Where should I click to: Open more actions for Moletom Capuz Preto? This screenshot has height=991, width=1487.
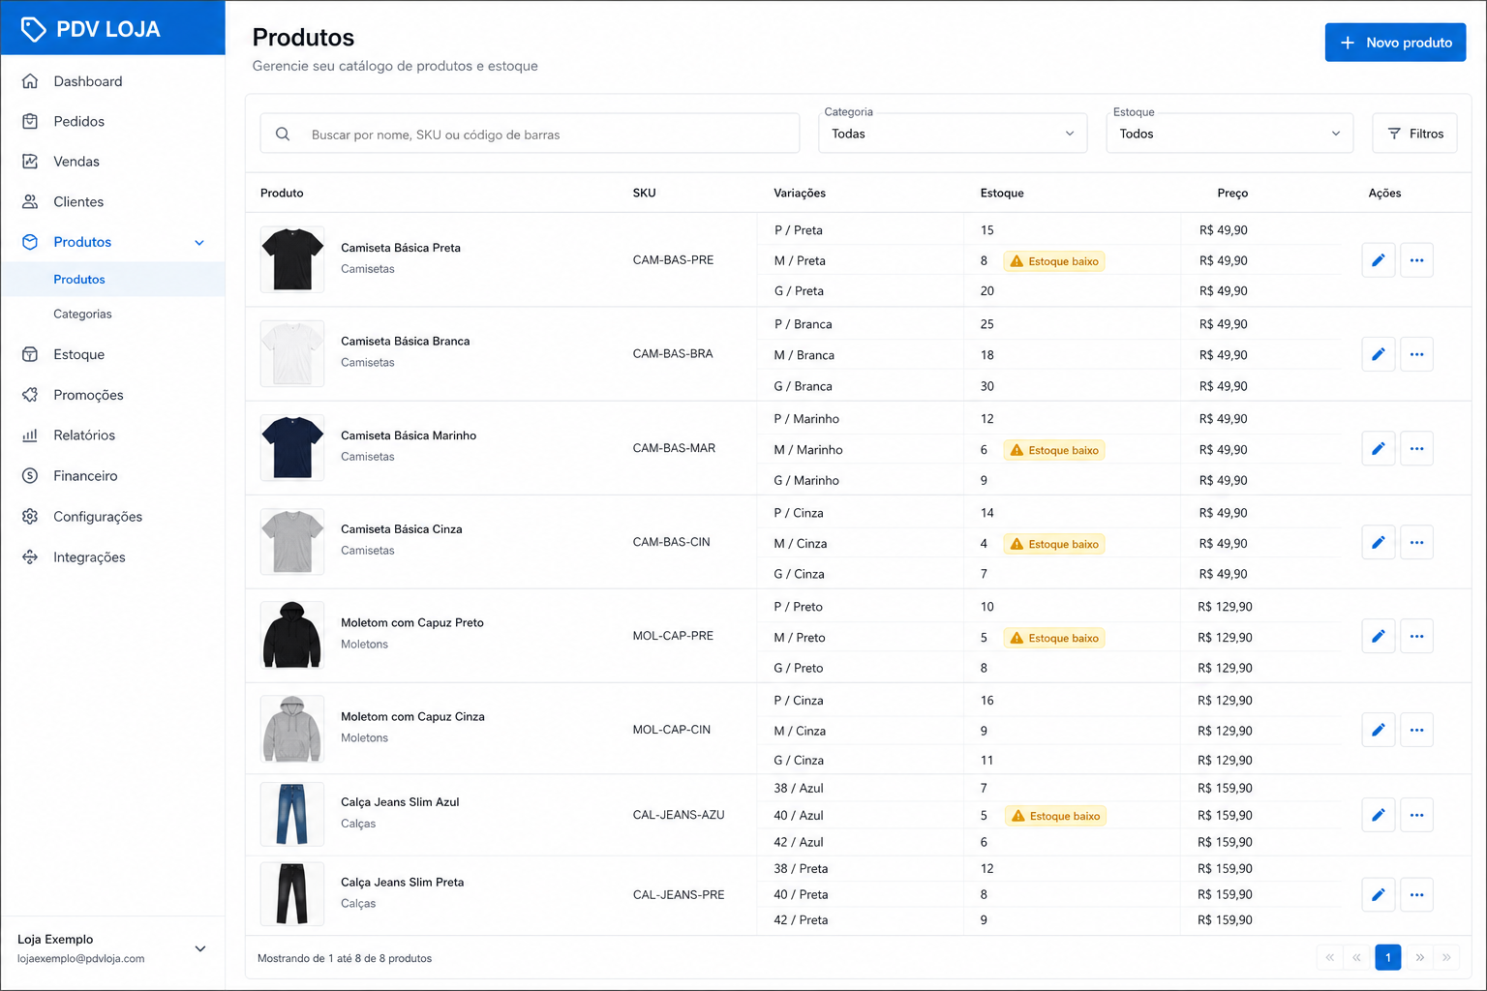[1416, 637]
